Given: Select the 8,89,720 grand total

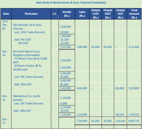Looking at the screenshot, I should click(x=134, y=121).
